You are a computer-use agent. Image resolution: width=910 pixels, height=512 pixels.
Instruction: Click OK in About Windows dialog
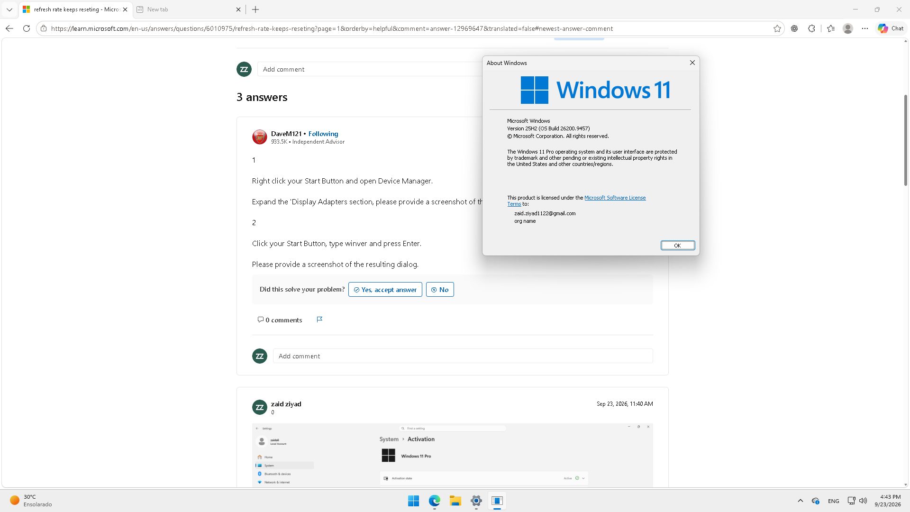click(x=678, y=245)
